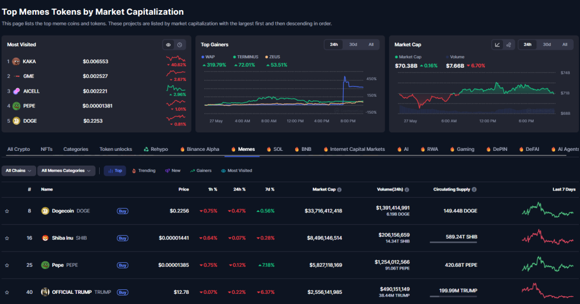
Task: Toggle the ZEUS legend series
Action: tap(272, 57)
